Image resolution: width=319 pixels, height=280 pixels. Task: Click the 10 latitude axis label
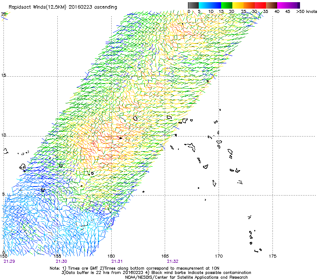click(x=3, y=135)
